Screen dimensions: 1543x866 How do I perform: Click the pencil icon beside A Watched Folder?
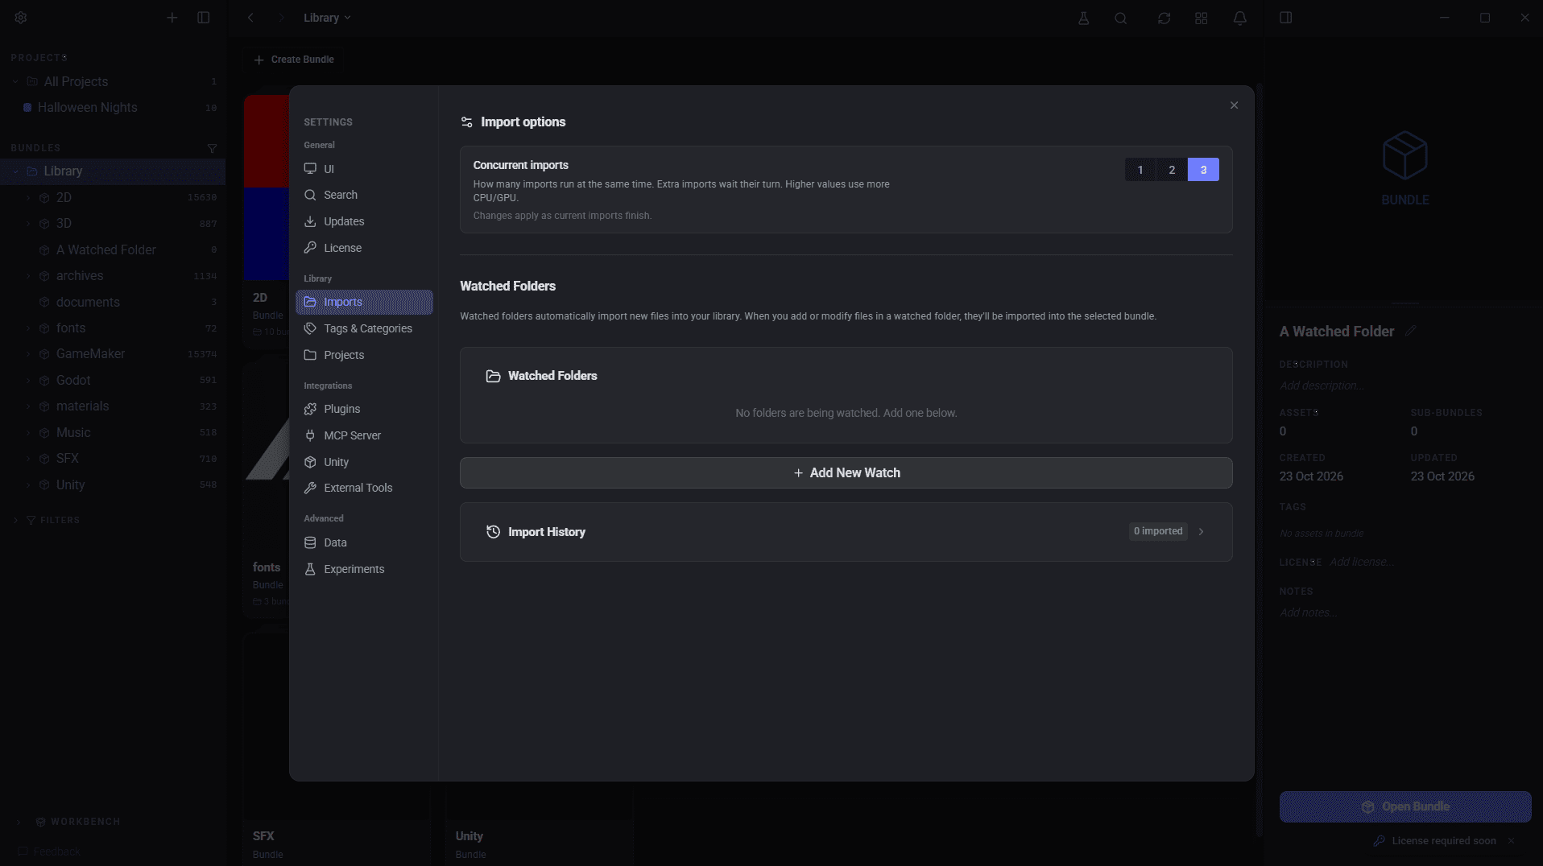pyautogui.click(x=1410, y=331)
